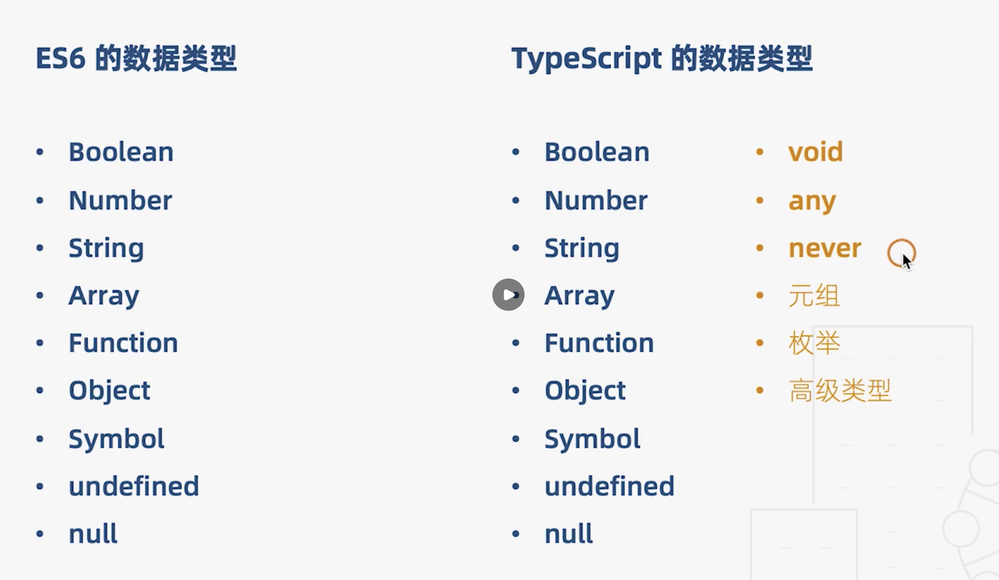This screenshot has height=580, width=999.
Task: Click the orange '高级类型' item
Action: pos(841,391)
